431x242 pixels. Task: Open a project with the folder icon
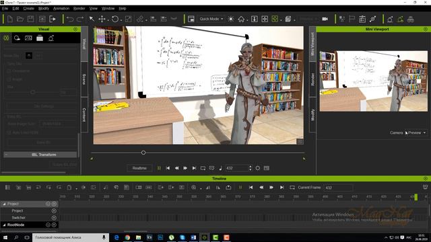pyautogui.click(x=20, y=19)
